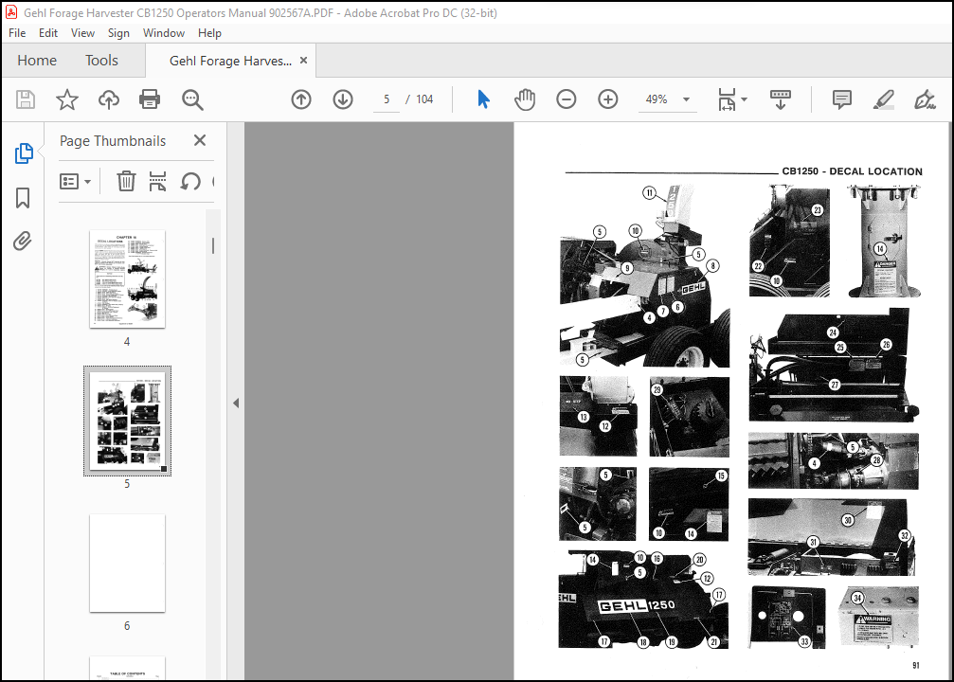Image resolution: width=954 pixels, height=682 pixels.
Task: Open the View menu
Action: tap(82, 33)
